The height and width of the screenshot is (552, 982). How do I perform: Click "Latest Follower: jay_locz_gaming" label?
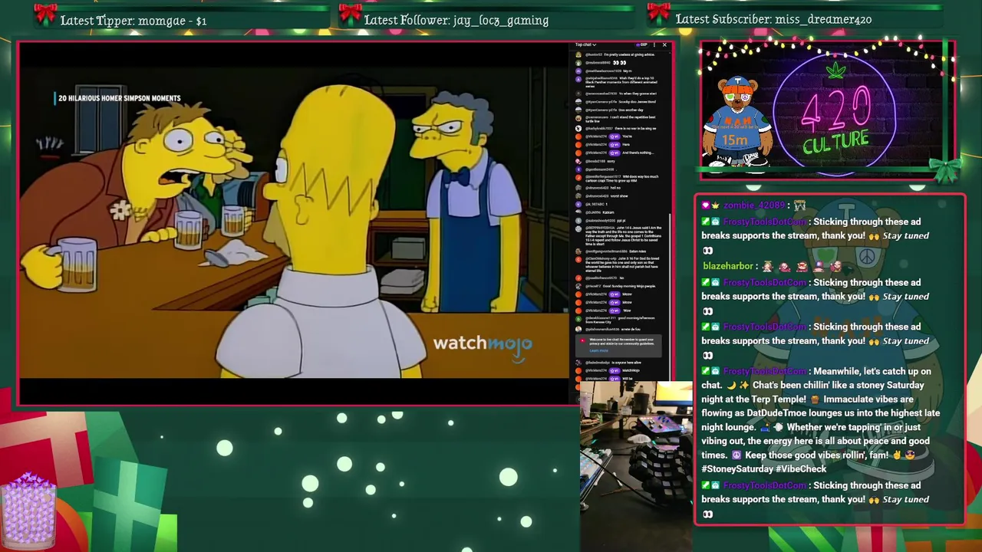tap(456, 21)
